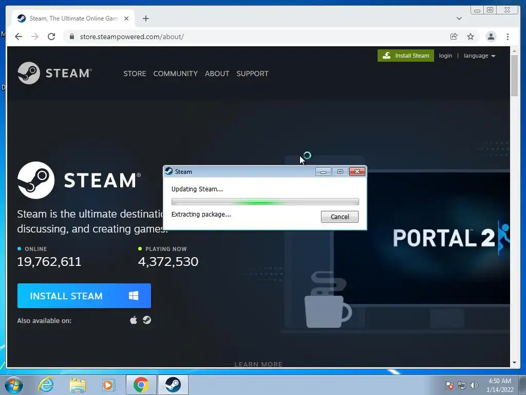The width and height of the screenshot is (526, 395).
Task: Click the green Install Steam header button
Action: tap(406, 56)
